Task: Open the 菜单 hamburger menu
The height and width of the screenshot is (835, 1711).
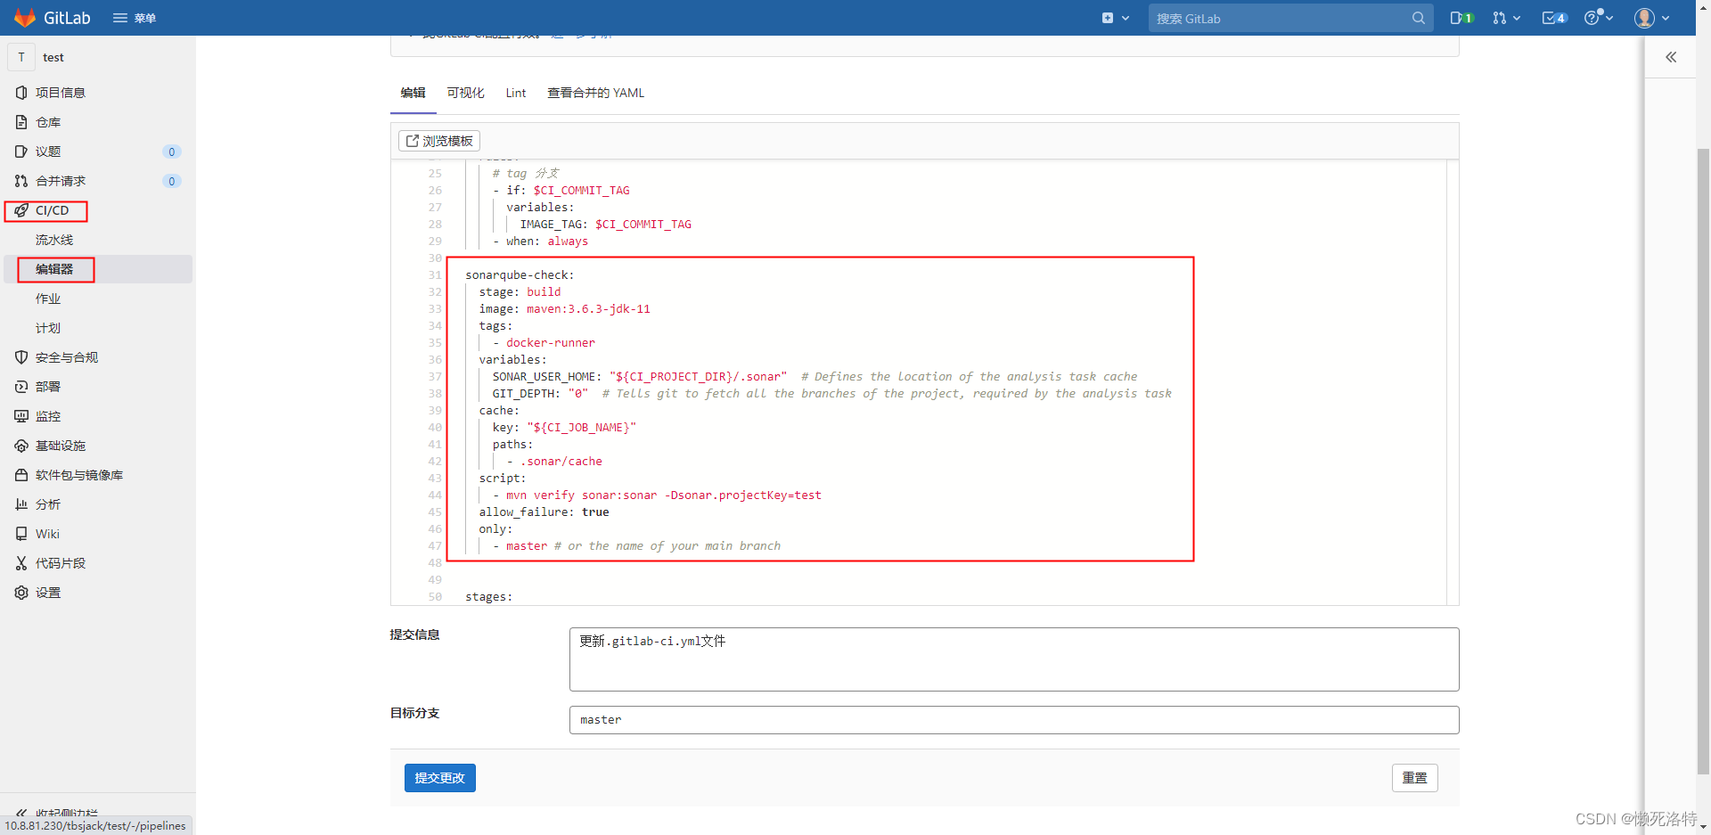Action: [x=135, y=18]
